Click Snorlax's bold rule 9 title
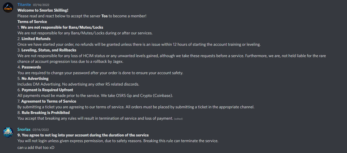This screenshot has width=347, height=153. click(83, 135)
